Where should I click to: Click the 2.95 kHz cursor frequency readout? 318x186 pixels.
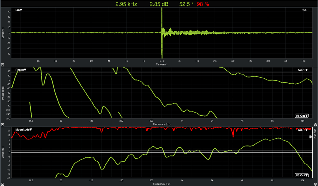[126, 4]
